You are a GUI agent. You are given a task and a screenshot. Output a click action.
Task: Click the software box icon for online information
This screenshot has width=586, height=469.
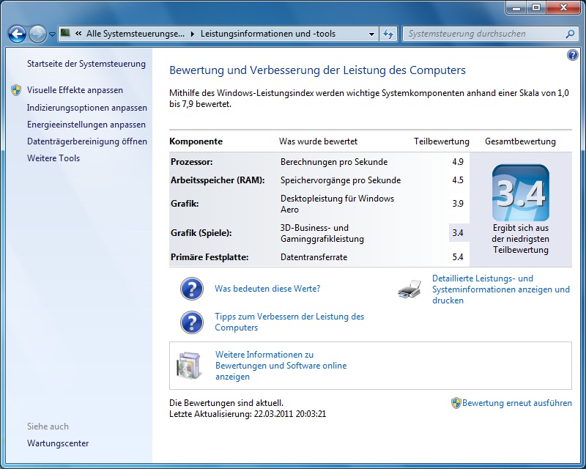point(189,365)
